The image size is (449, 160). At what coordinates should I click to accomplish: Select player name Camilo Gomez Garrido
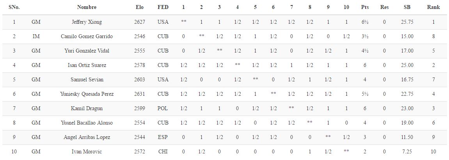[x=87, y=36]
